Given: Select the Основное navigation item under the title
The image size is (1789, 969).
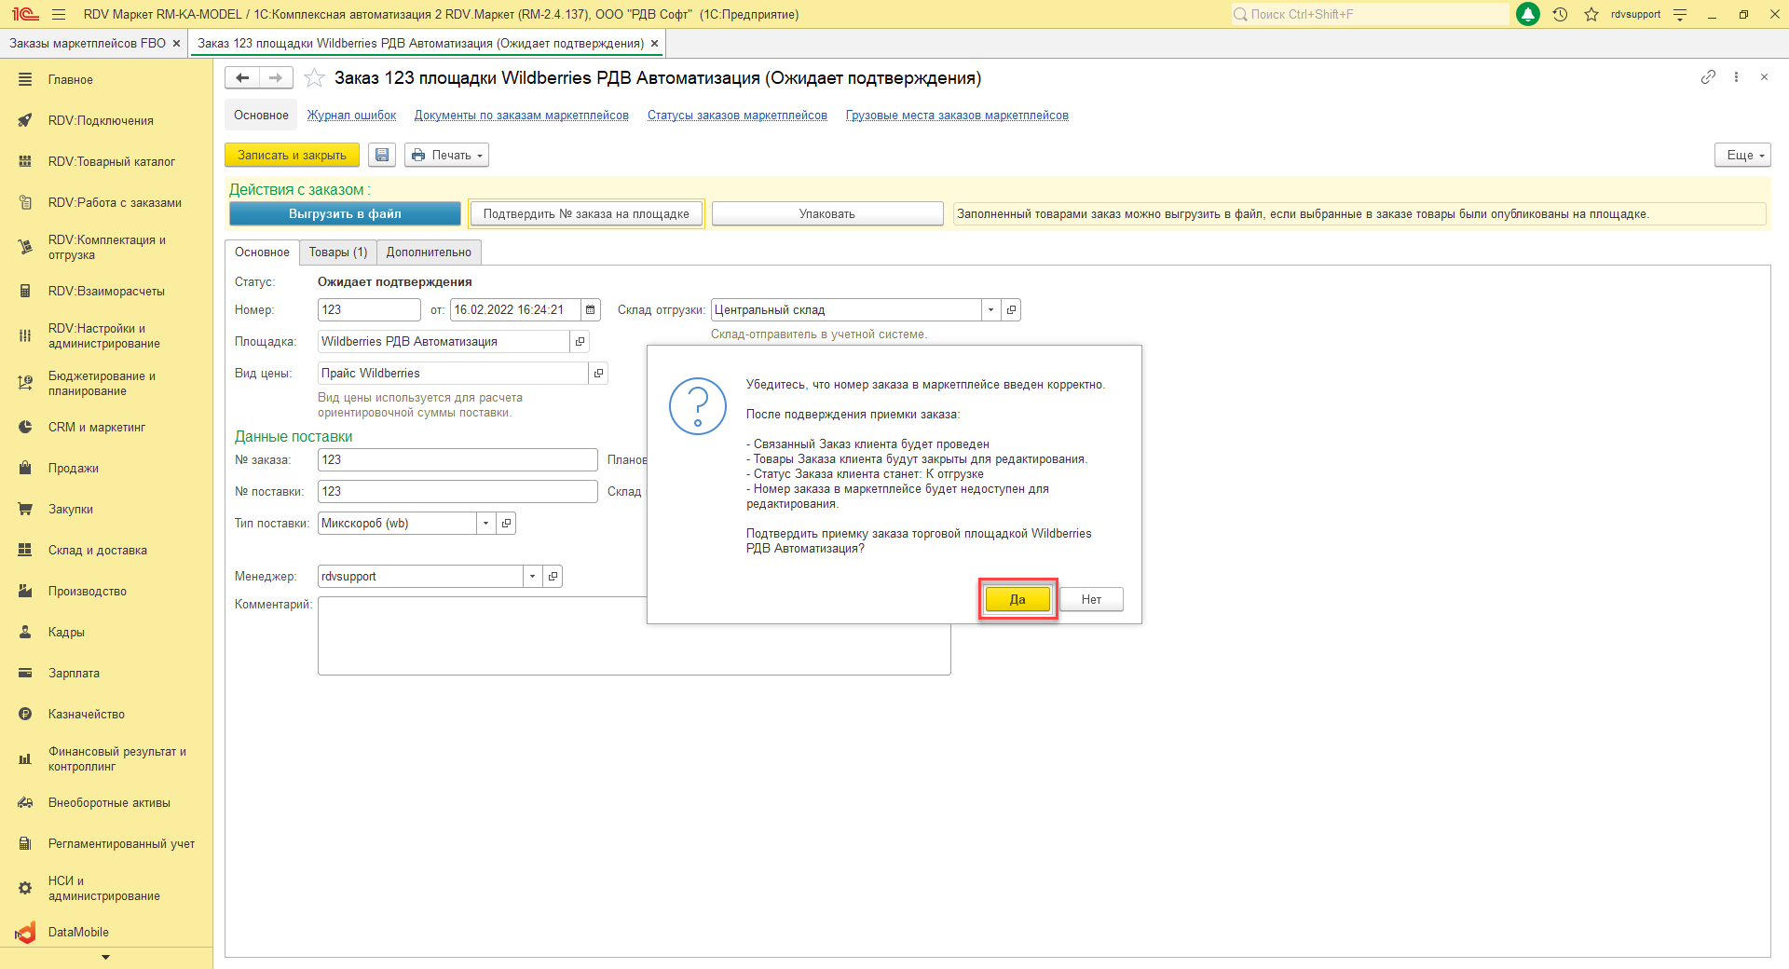Looking at the screenshot, I should (x=261, y=116).
